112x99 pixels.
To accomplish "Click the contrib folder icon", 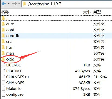I will tap(3, 36).
